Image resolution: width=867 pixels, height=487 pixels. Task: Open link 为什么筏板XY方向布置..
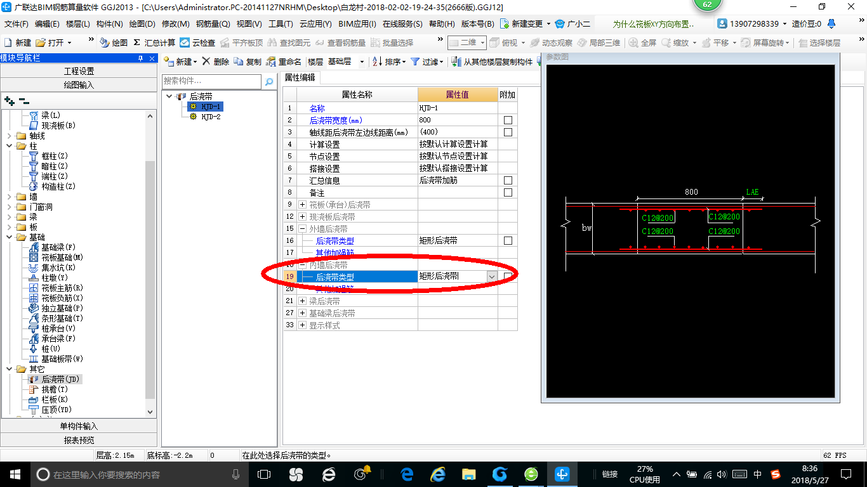click(653, 24)
